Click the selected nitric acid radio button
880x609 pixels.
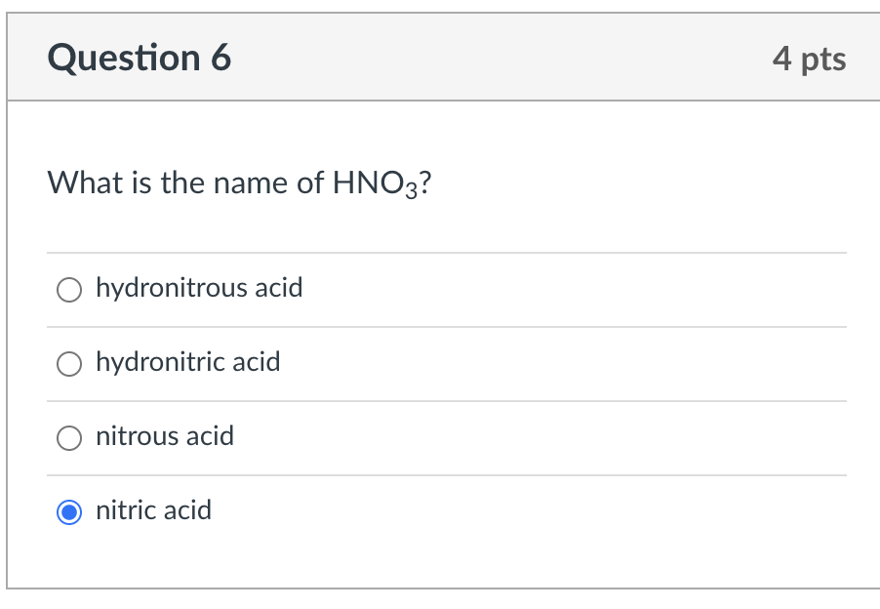[x=68, y=511]
